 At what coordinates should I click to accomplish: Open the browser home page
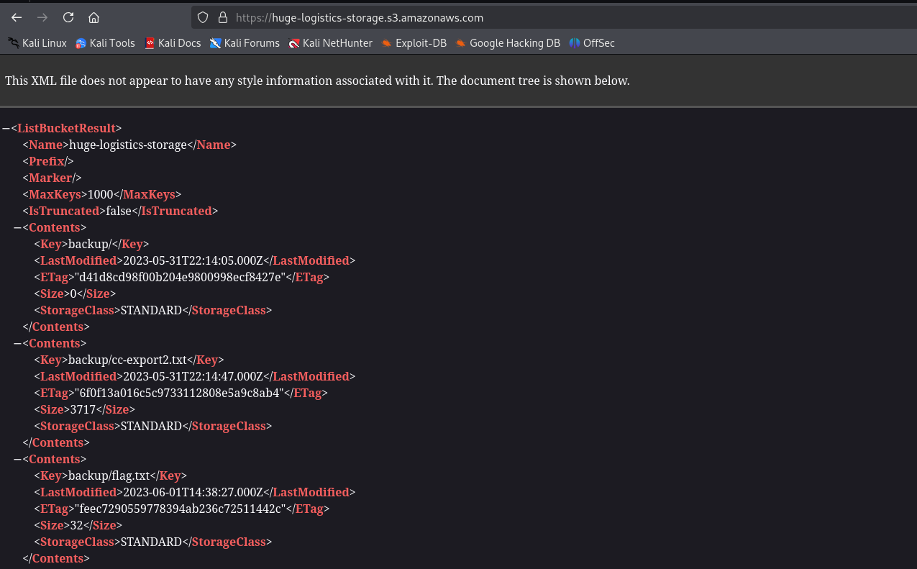coord(93,17)
